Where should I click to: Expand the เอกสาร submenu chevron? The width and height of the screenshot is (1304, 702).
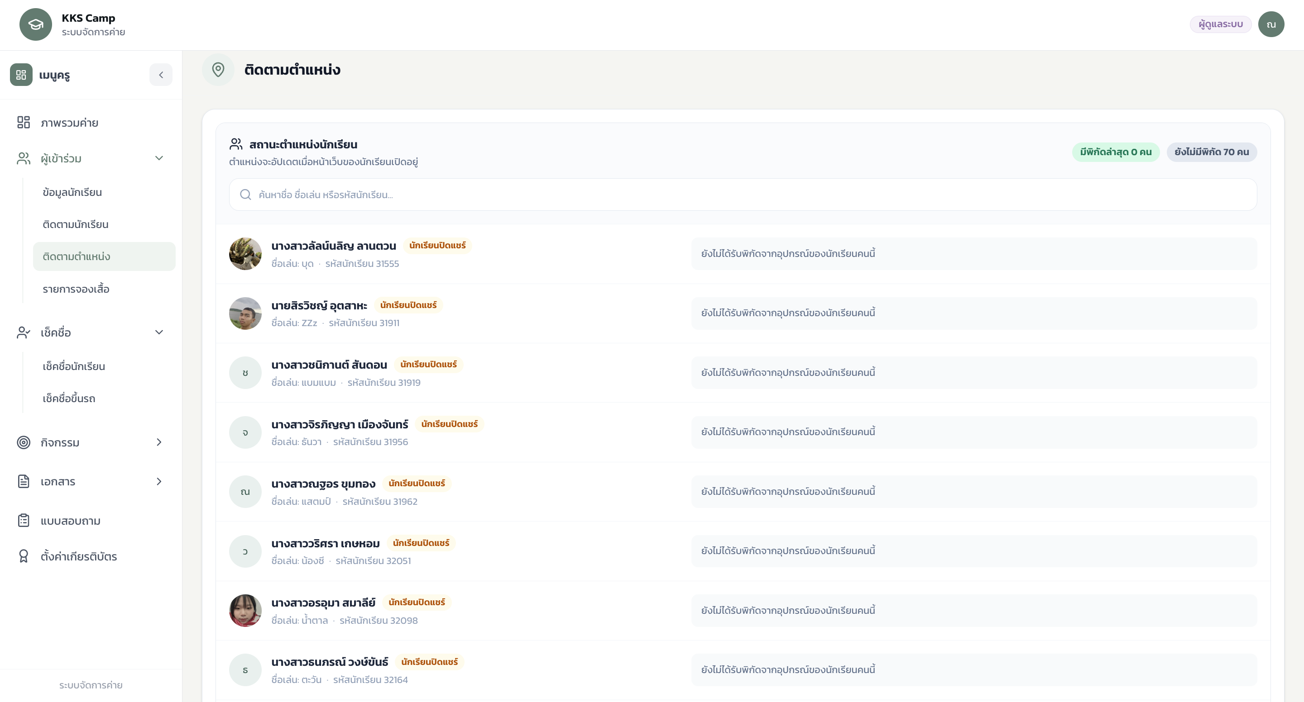pyautogui.click(x=159, y=481)
